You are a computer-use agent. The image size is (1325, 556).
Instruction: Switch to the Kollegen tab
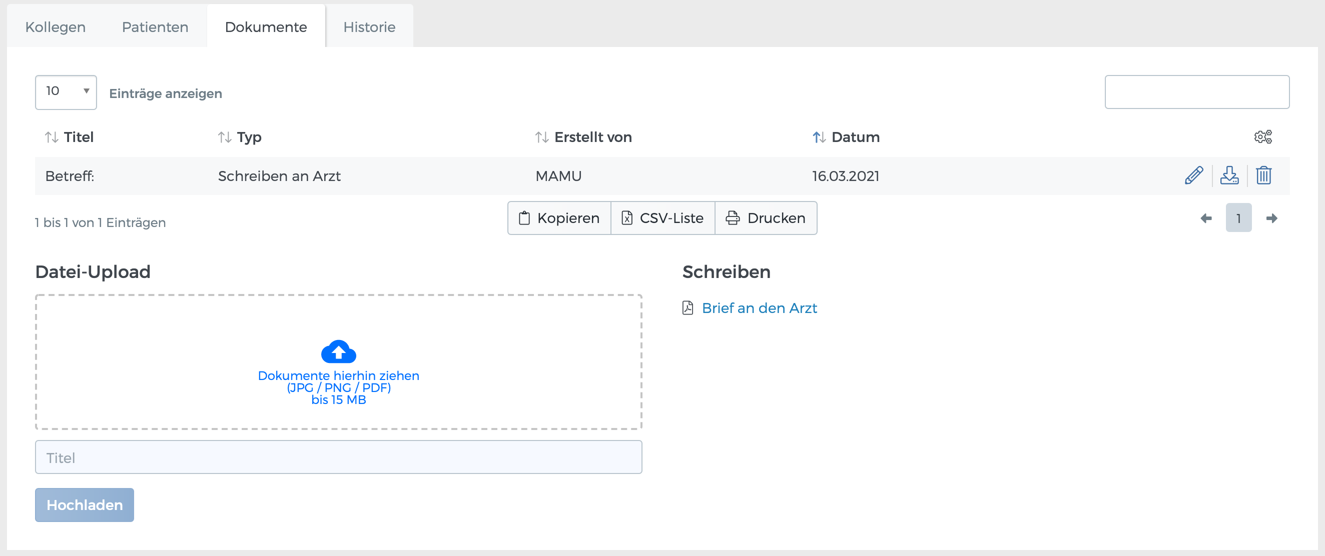click(55, 26)
